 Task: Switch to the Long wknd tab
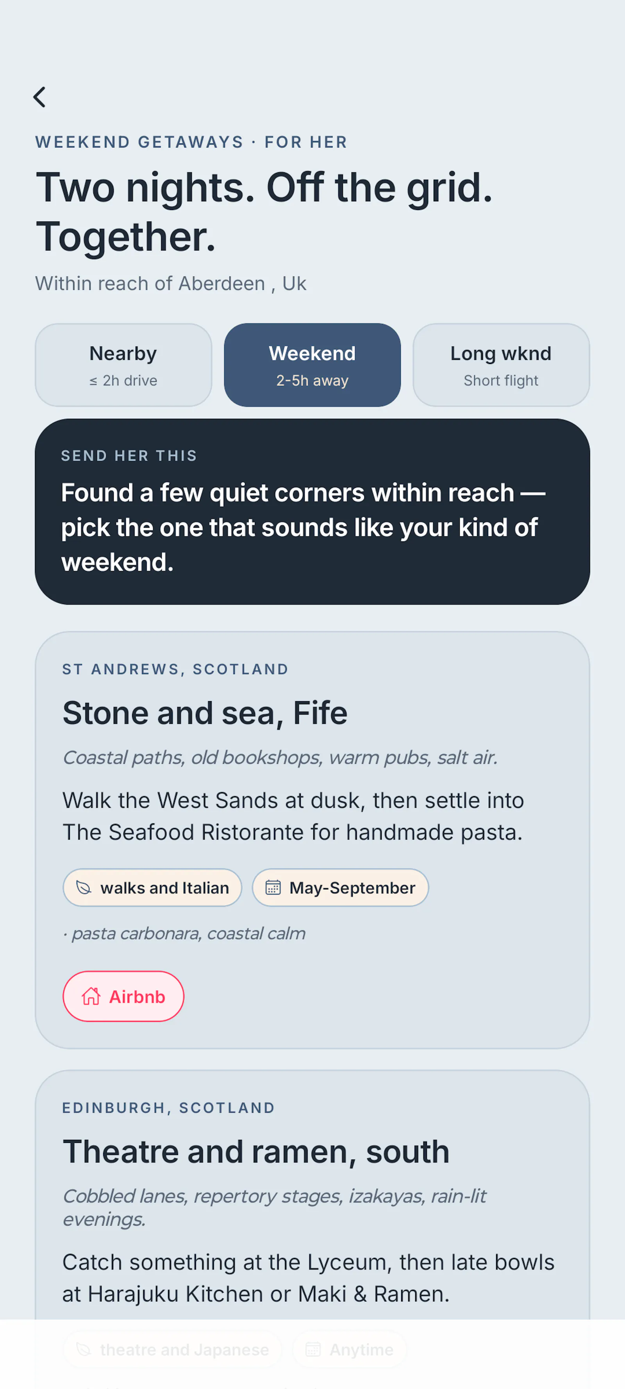click(501, 365)
